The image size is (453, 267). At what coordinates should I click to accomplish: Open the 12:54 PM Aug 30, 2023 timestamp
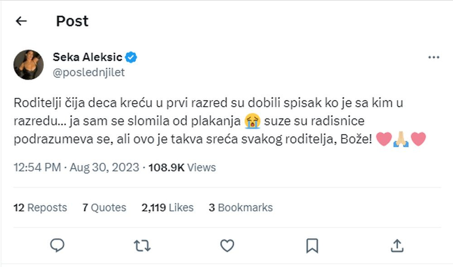76,167
